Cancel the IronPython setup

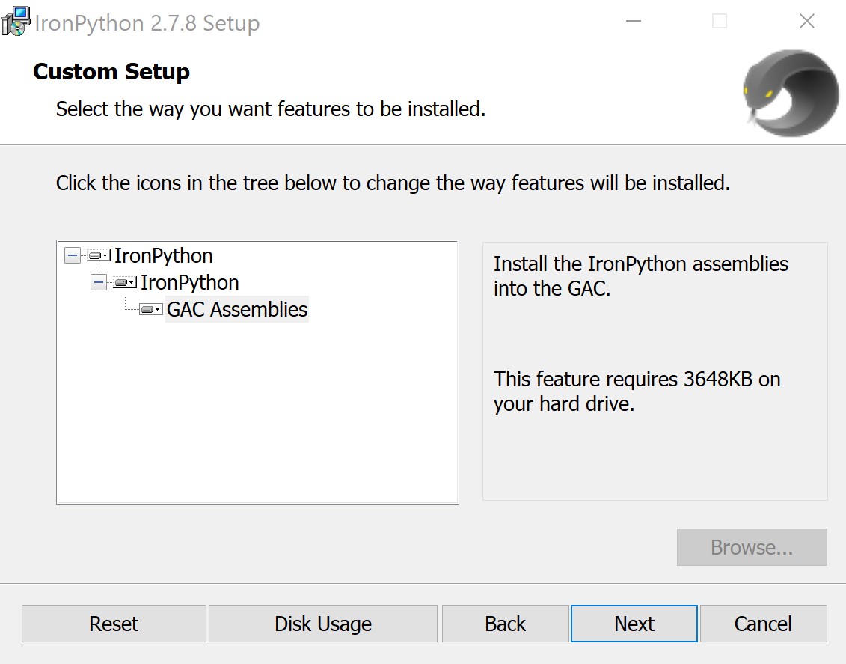763,624
